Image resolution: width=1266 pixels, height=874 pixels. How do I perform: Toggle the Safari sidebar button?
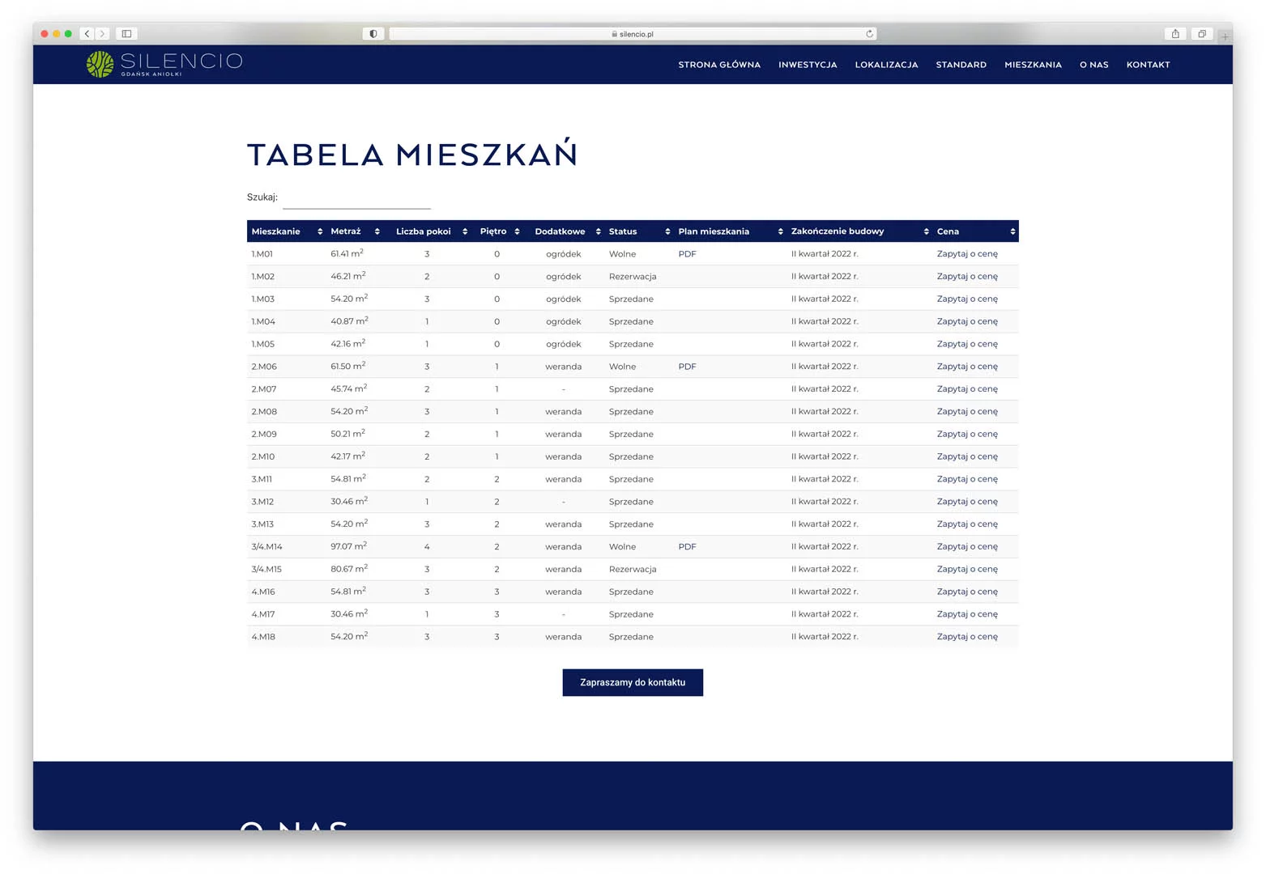[x=126, y=34]
